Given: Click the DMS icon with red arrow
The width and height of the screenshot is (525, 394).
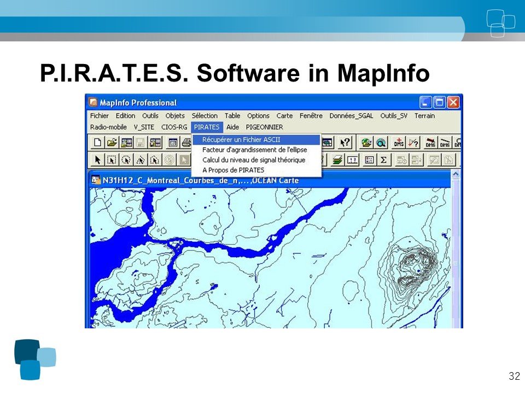Looking at the screenshot, I should coord(430,143).
